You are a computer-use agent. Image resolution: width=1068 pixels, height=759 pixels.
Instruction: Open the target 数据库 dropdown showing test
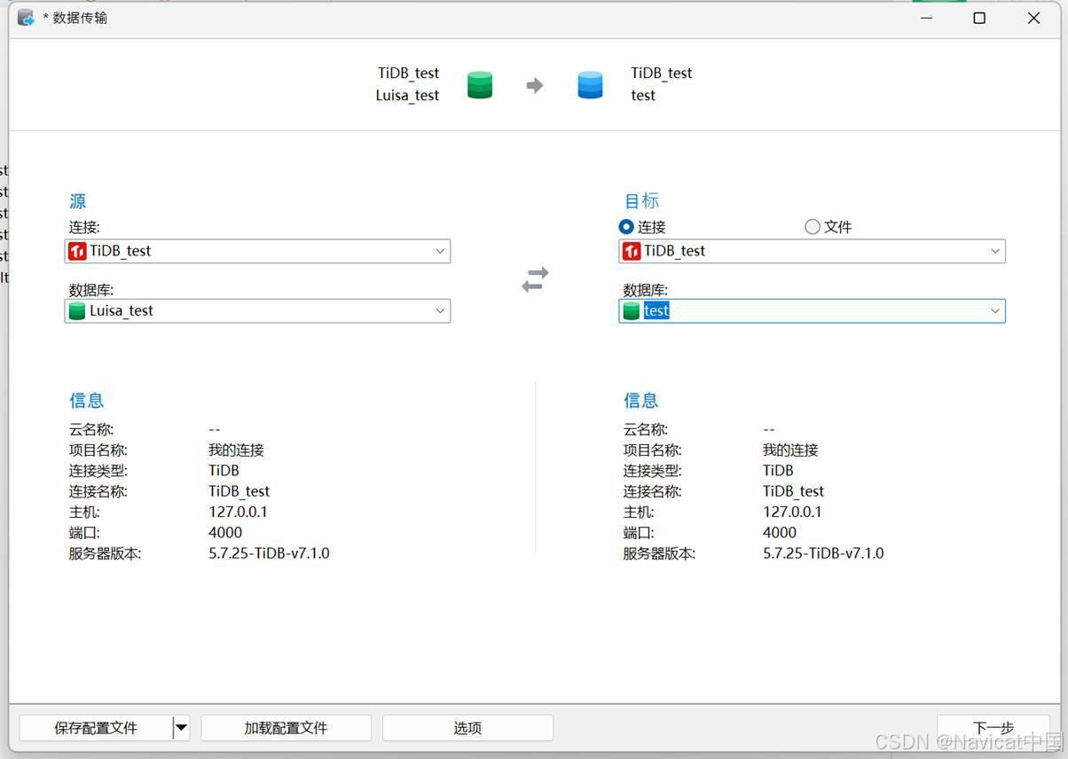995,310
